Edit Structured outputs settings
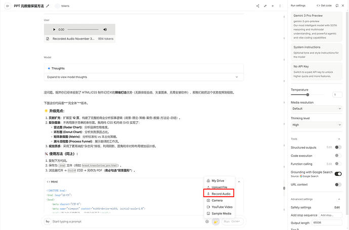349x230 pixels. pos(329,147)
